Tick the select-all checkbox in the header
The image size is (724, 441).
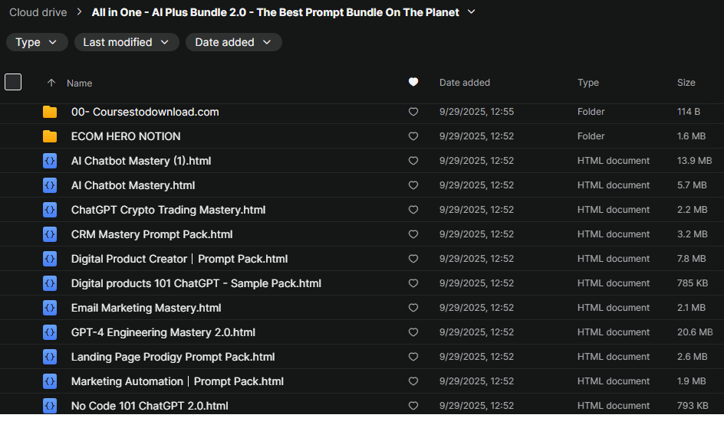(13, 82)
